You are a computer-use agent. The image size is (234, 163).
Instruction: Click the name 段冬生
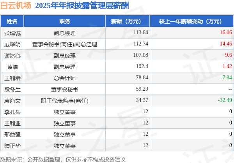point(12,89)
